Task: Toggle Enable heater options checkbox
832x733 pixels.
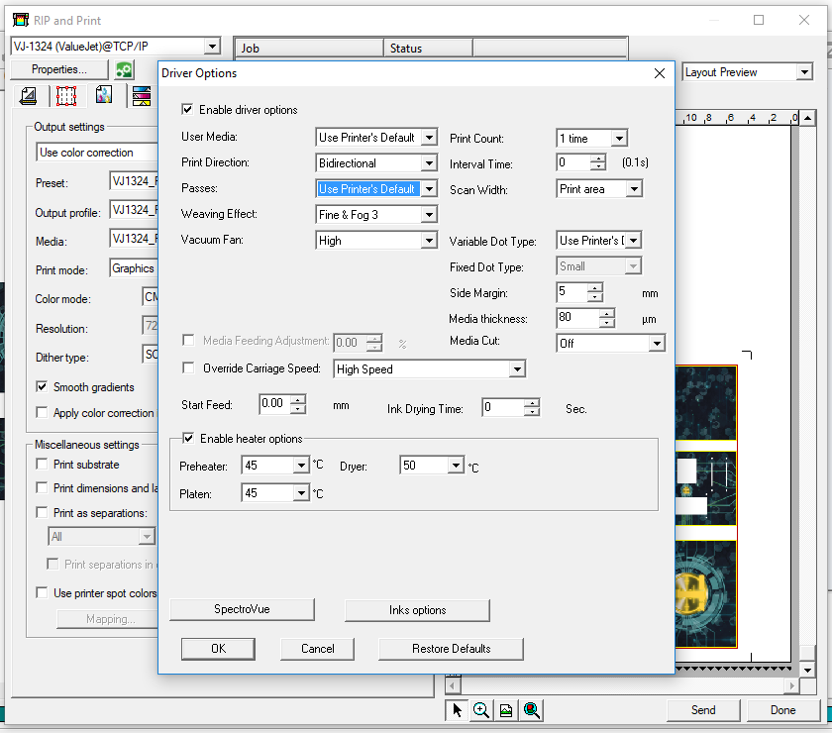Action: (188, 438)
